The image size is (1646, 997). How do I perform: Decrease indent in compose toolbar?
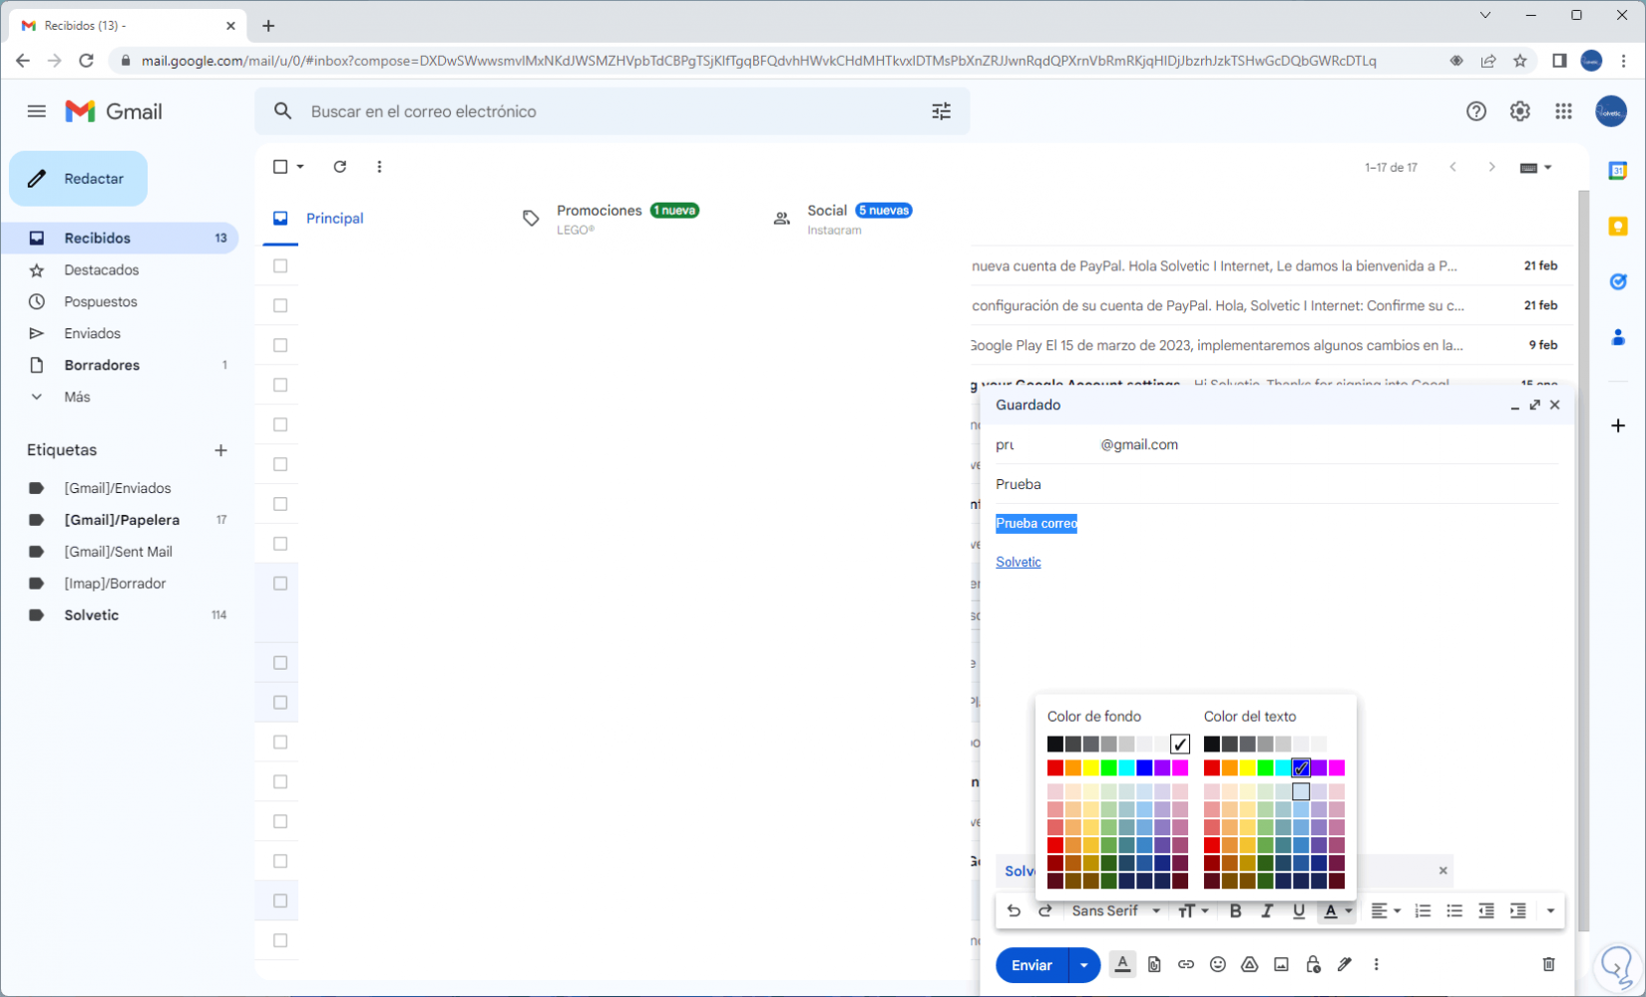click(1486, 910)
